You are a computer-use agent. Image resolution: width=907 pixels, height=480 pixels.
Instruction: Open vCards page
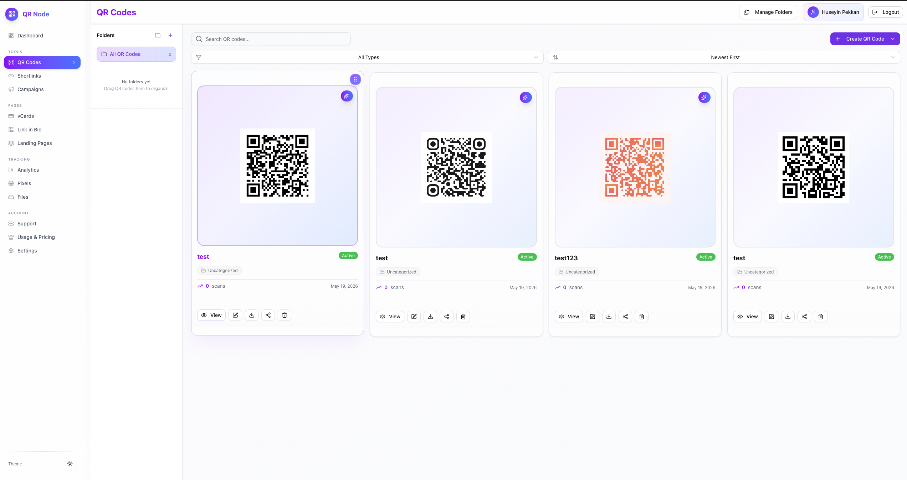point(42,116)
